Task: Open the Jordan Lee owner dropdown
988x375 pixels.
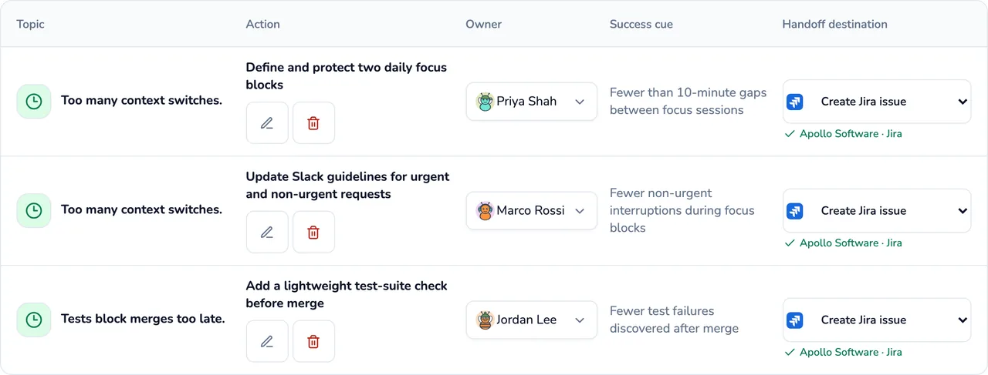Action: [532, 320]
